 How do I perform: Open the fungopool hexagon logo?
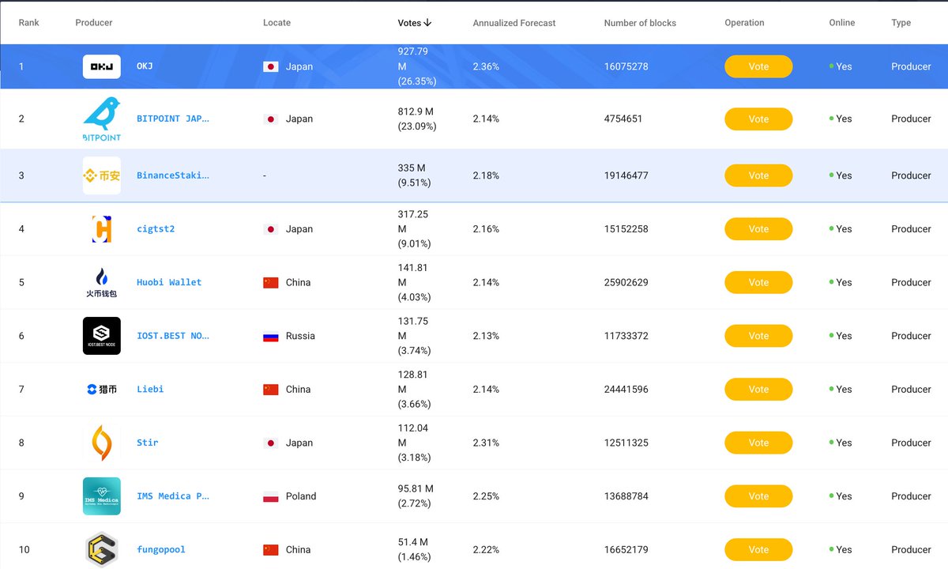tap(101, 548)
